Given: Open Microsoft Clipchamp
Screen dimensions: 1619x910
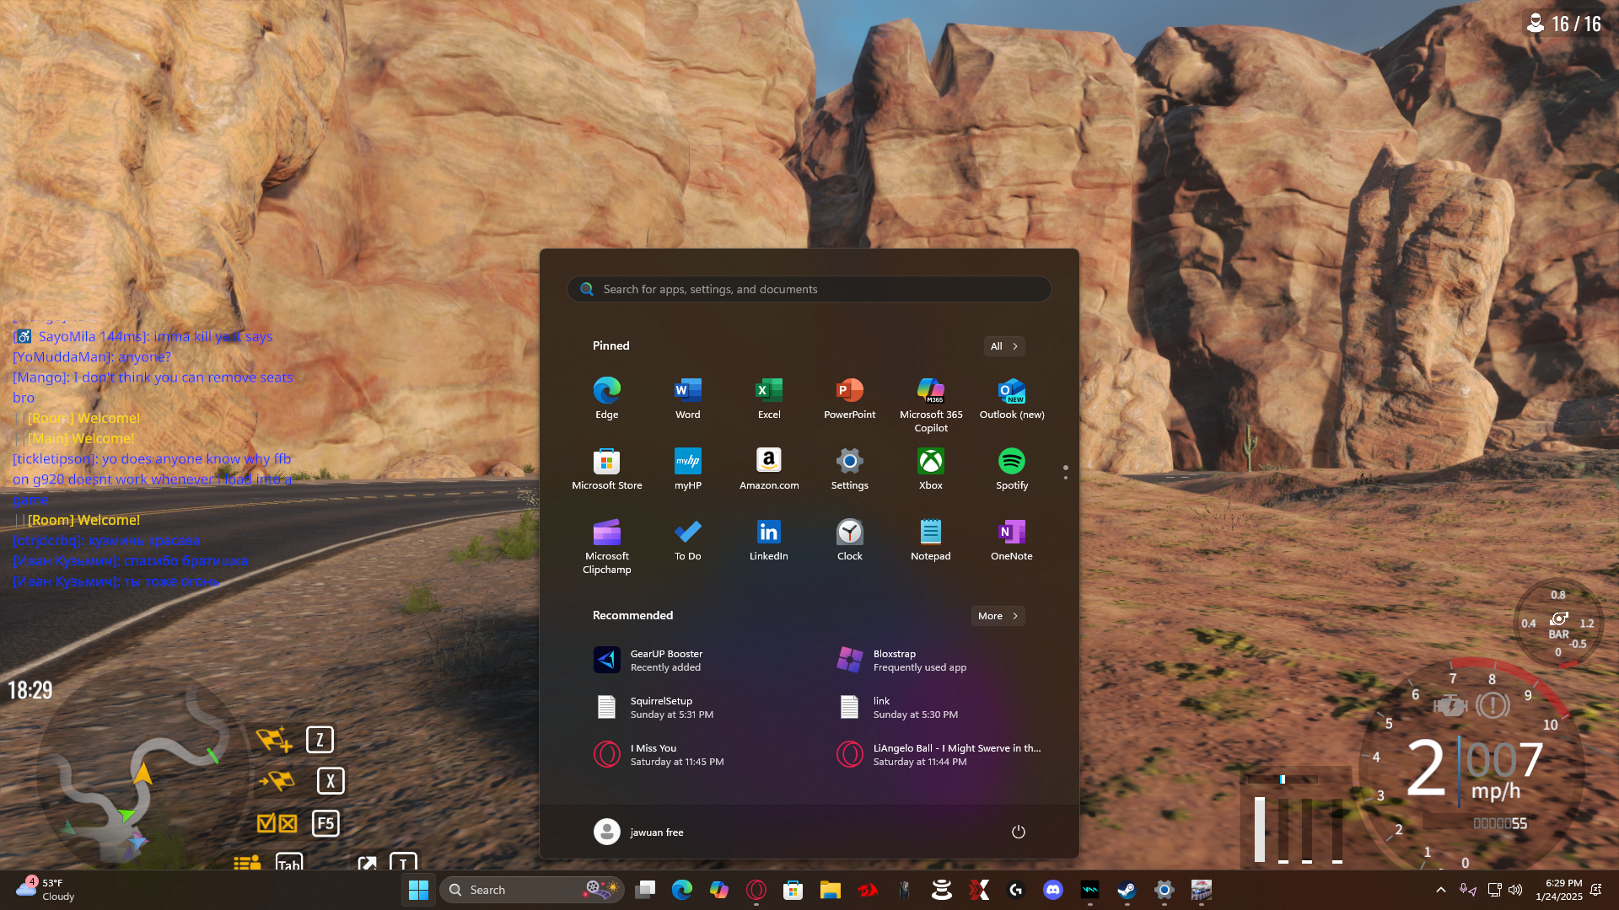Looking at the screenshot, I should [606, 546].
